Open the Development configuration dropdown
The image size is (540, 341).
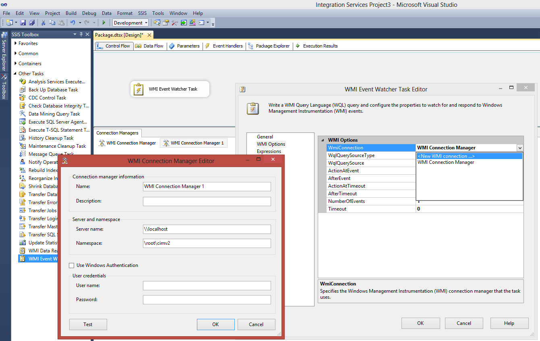click(146, 23)
